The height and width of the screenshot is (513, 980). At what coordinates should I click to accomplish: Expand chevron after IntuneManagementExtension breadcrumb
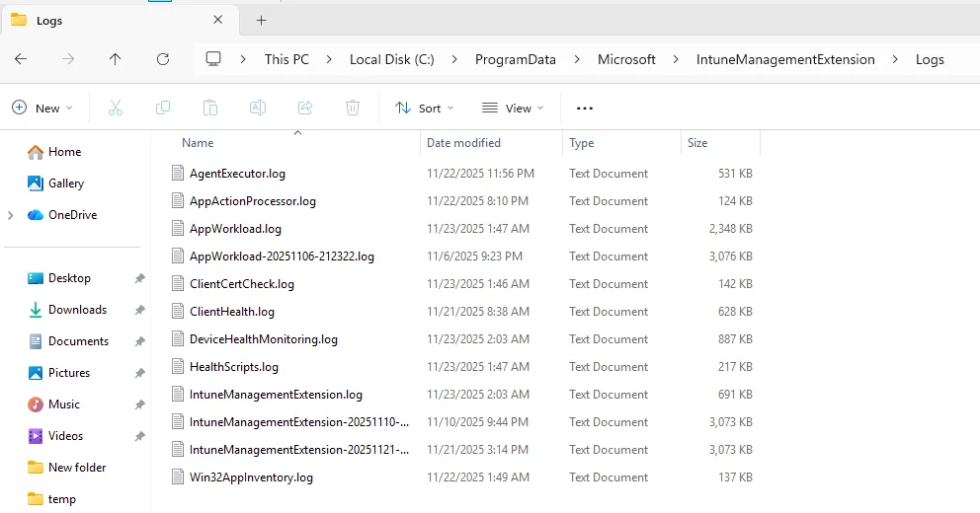895,59
